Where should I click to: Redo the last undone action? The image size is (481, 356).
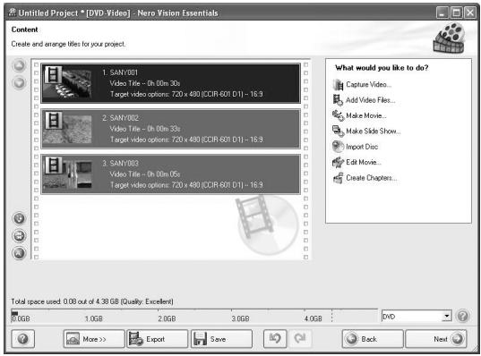coord(300,339)
